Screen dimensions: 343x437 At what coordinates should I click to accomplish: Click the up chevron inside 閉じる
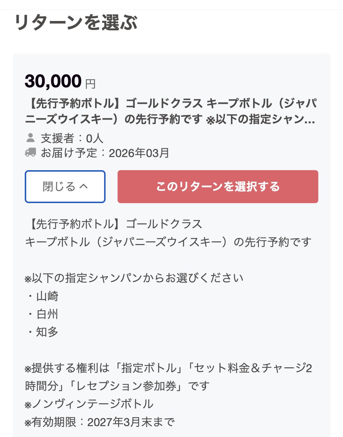[84, 186]
